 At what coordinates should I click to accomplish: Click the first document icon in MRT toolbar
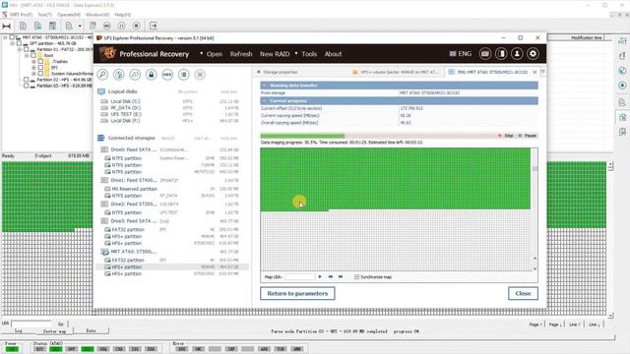[x=23, y=27]
